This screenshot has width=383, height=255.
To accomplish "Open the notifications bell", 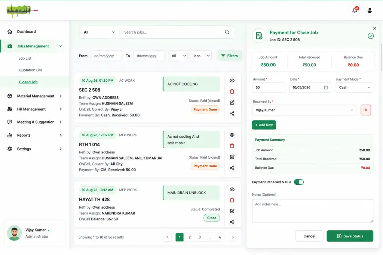I will coord(355,10).
